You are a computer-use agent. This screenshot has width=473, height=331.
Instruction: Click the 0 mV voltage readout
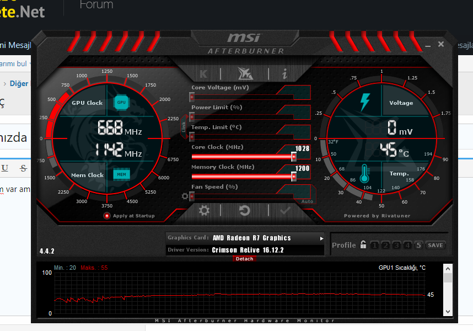point(400,127)
